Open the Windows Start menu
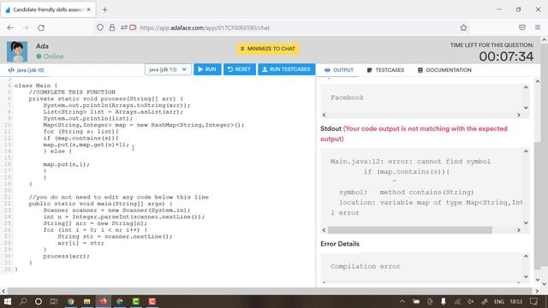Viewport: 548px width, 308px height. 8,301
